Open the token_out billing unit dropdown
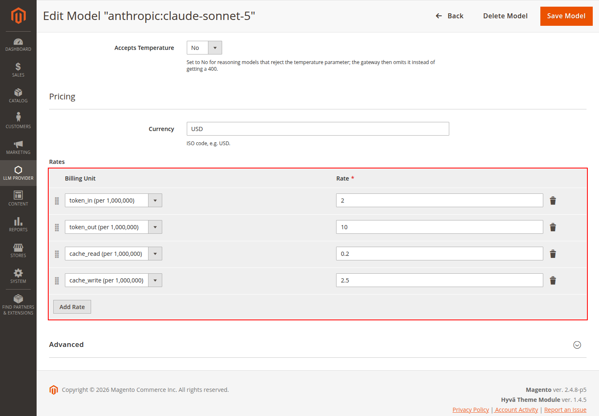The height and width of the screenshot is (416, 599). pos(114,227)
